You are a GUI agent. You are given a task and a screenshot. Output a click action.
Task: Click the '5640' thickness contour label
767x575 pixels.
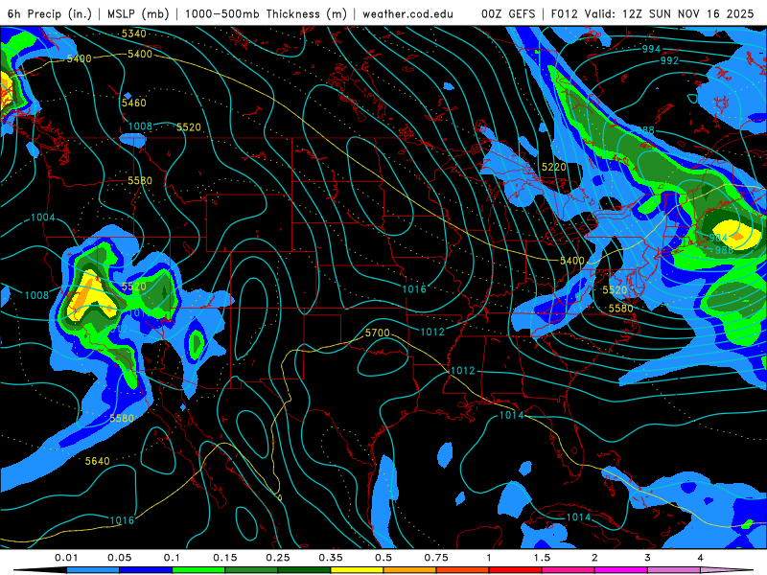[98, 461]
